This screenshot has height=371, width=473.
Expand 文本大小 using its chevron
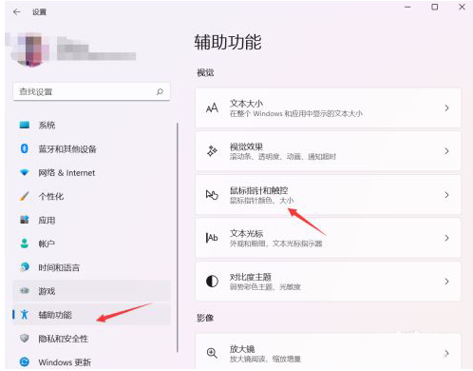point(446,108)
